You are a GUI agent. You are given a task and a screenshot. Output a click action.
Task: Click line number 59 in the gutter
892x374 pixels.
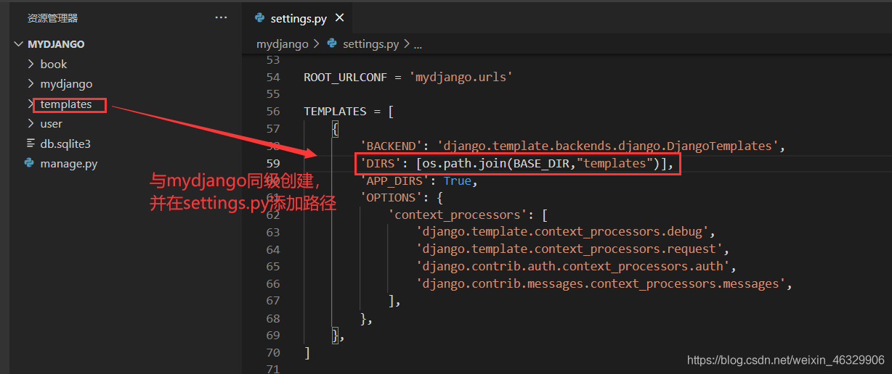point(273,163)
